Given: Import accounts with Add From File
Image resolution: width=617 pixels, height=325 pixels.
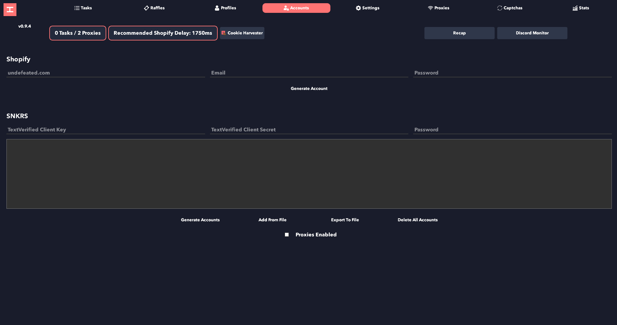Looking at the screenshot, I should coord(272,220).
